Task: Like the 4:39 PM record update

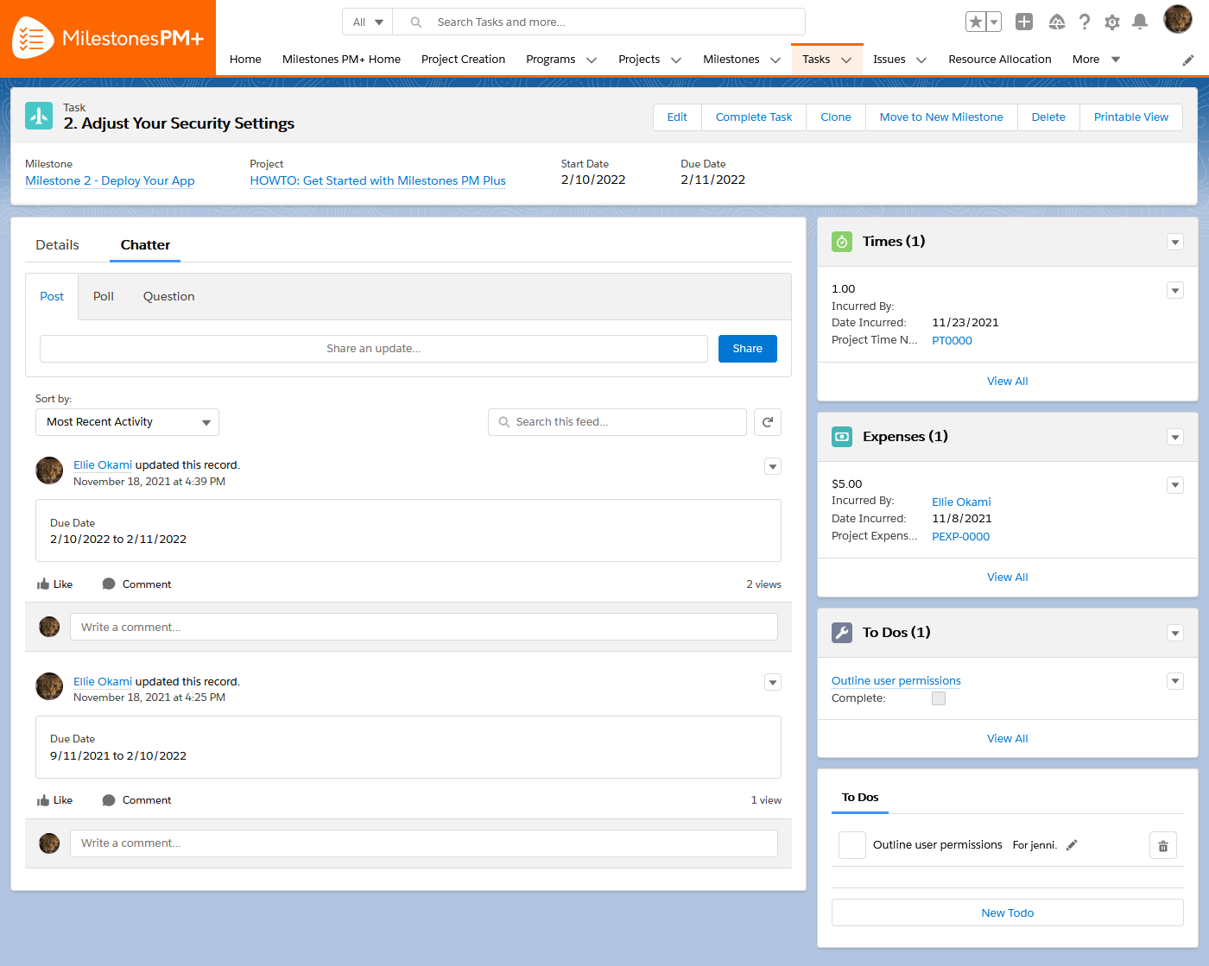Action: pyautogui.click(x=54, y=584)
